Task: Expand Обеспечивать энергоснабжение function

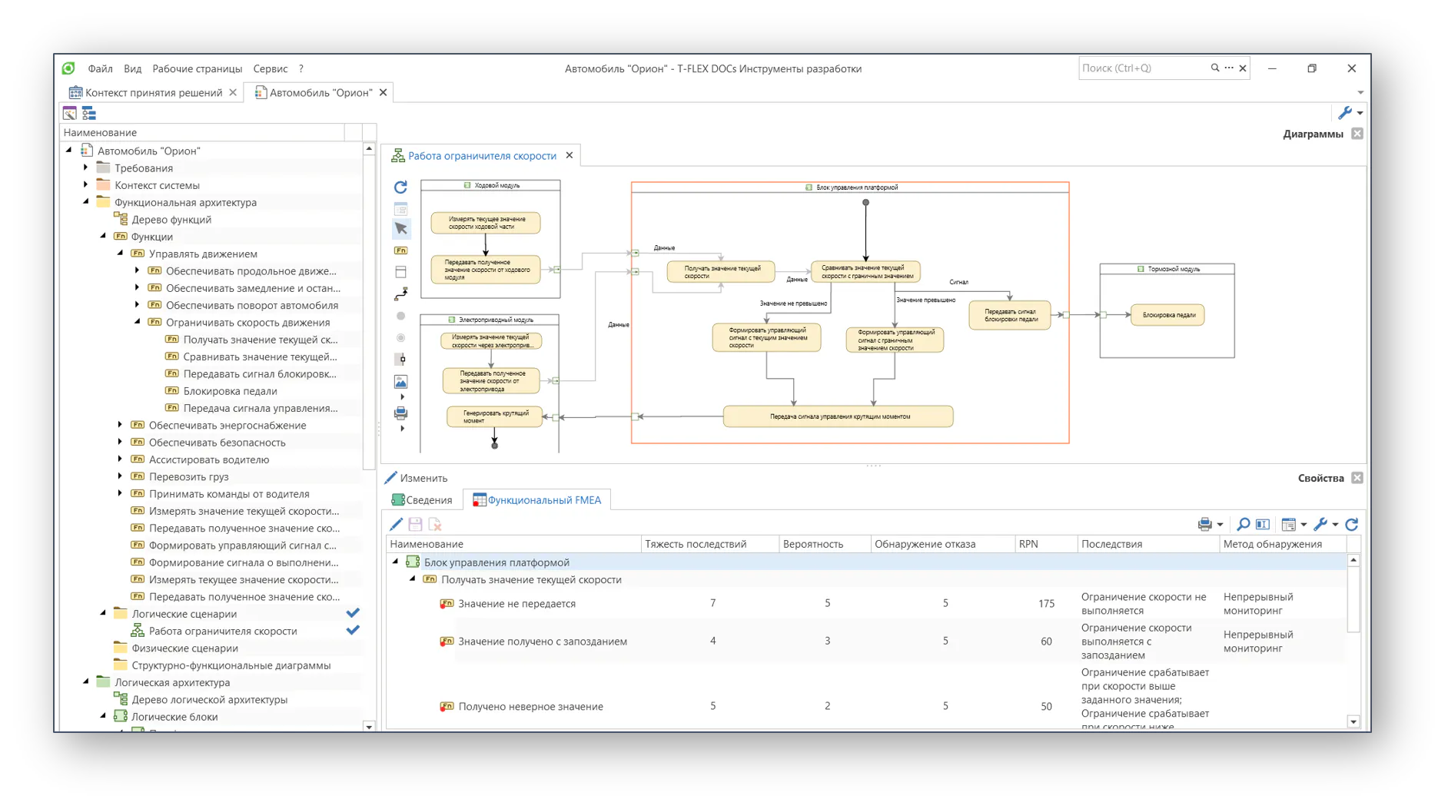Action: [x=121, y=425]
